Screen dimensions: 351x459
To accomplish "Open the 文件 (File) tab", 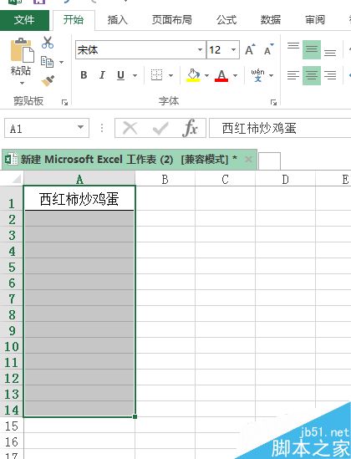I will 24,20.
